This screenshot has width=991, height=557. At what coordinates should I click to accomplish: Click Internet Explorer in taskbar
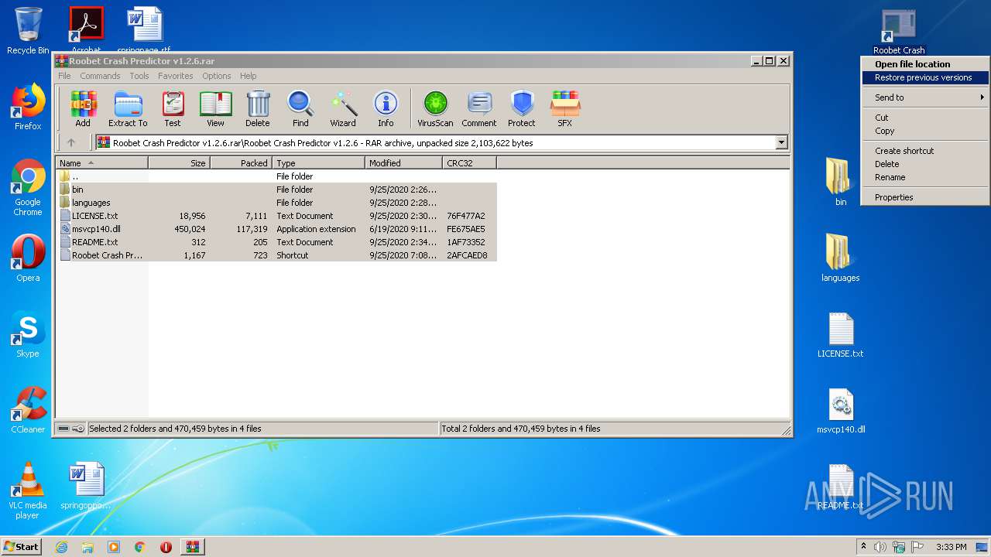[61, 547]
